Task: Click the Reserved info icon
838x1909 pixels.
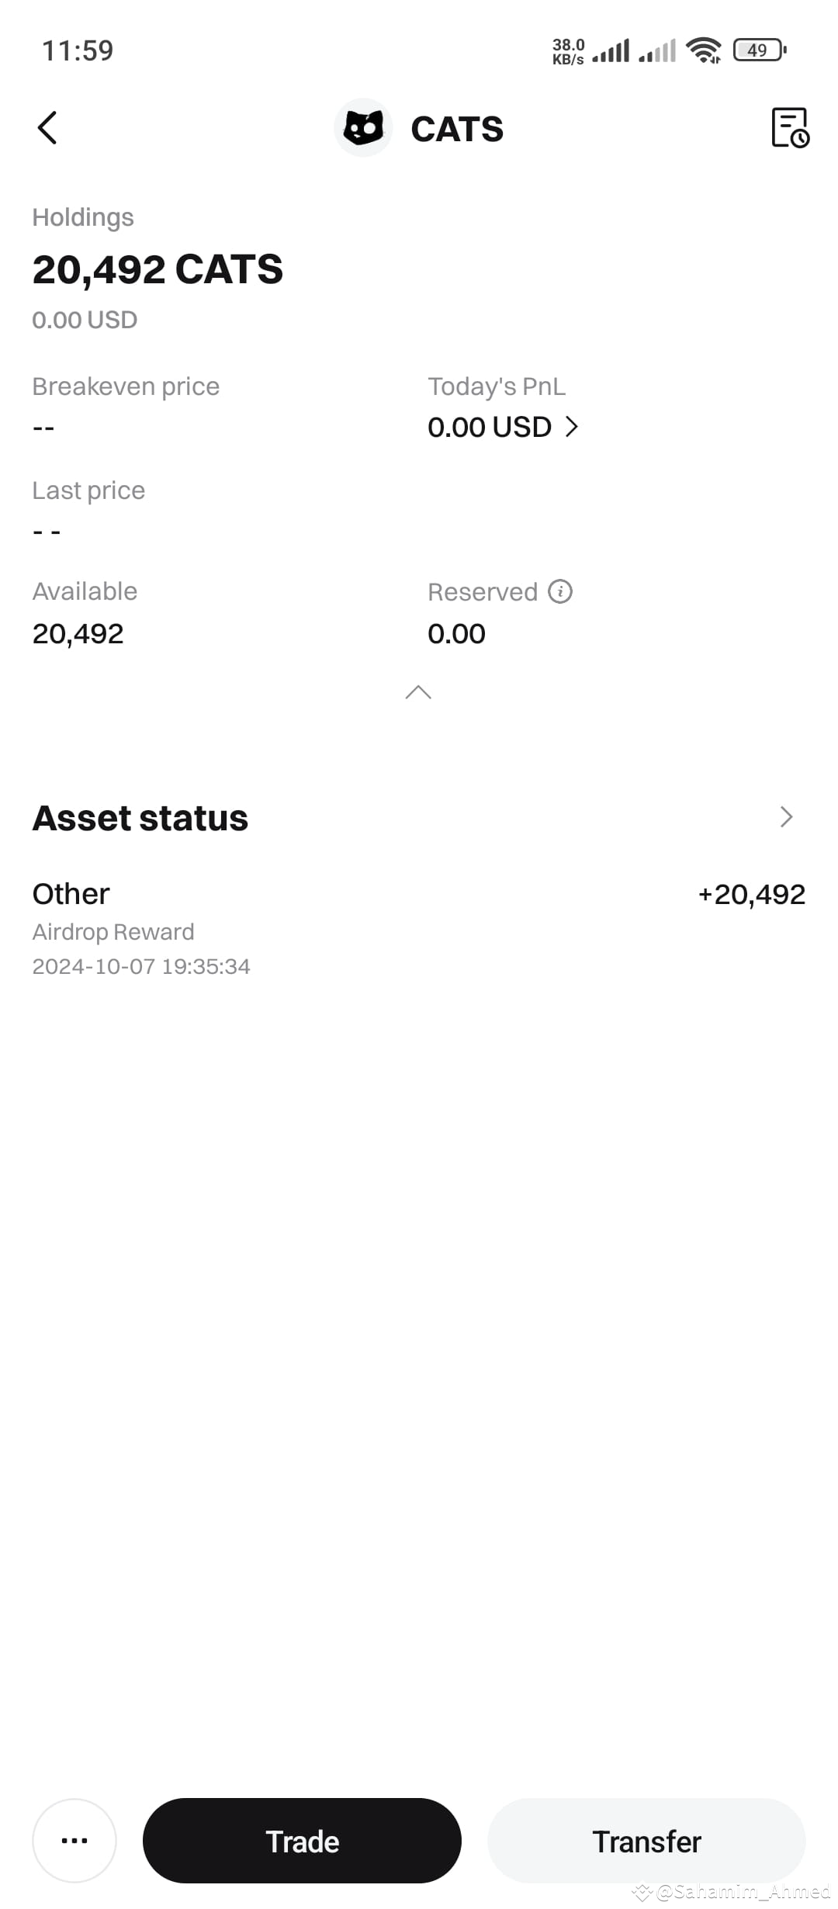Action: 560,591
